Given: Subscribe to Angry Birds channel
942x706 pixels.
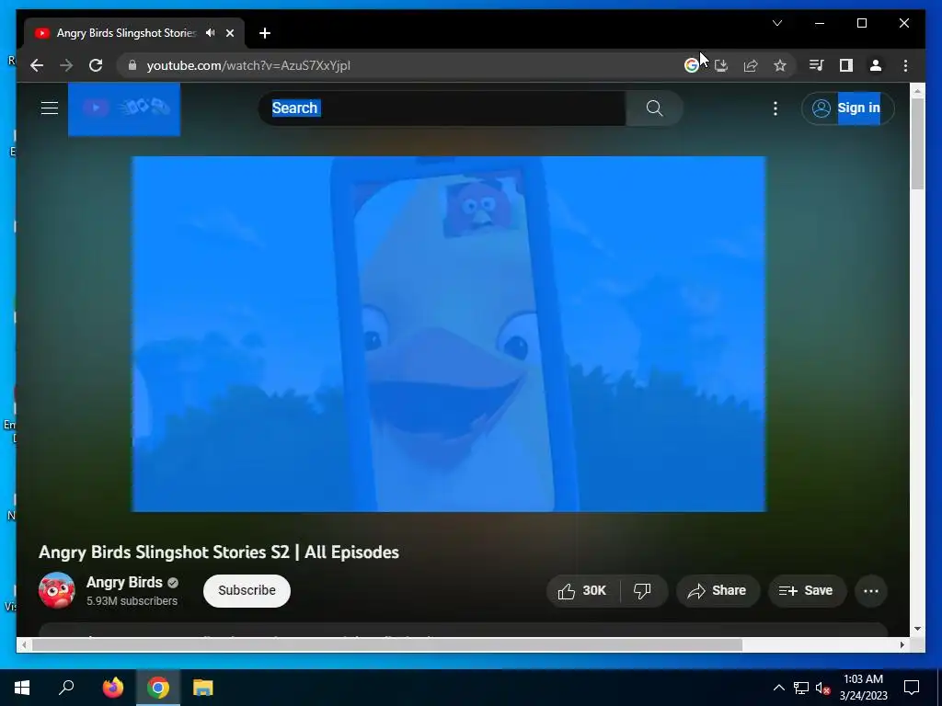Looking at the screenshot, I should coord(247,591).
